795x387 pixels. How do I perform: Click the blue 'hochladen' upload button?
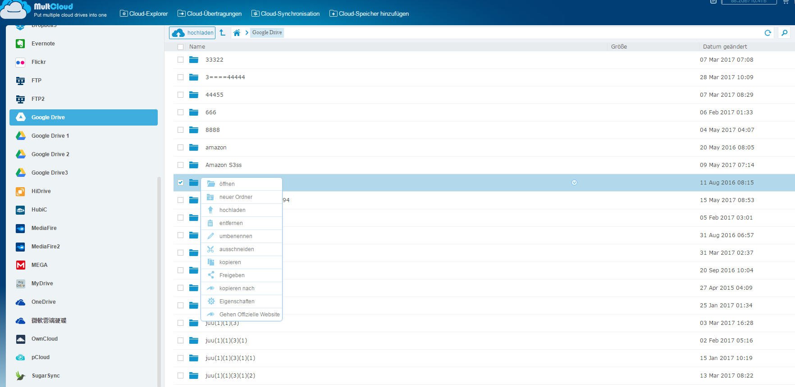click(x=192, y=33)
